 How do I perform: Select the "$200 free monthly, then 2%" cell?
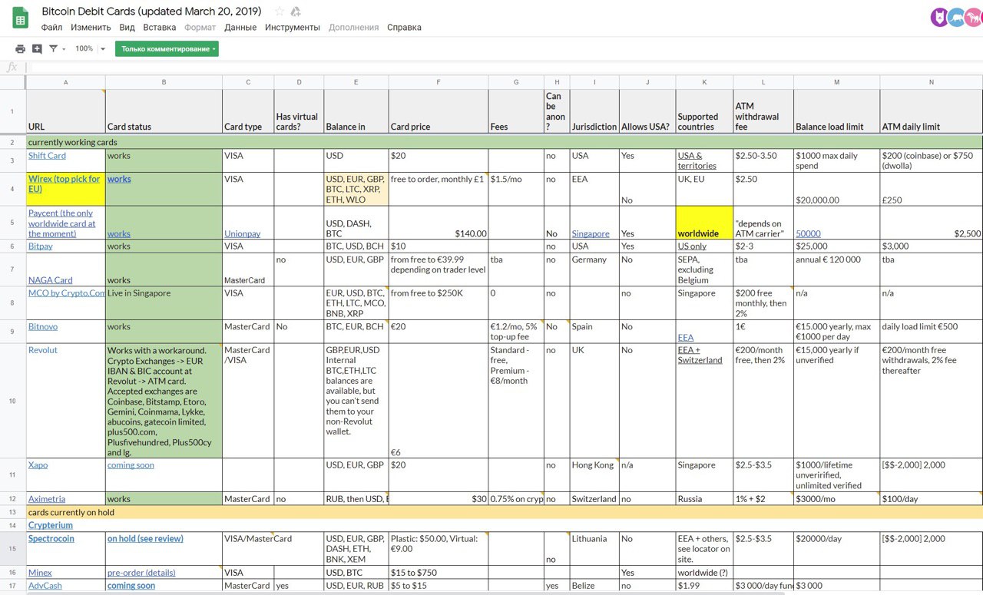[763, 303]
